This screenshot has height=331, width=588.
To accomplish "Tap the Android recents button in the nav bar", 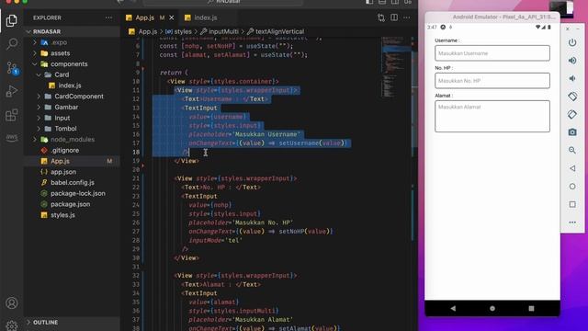I will tap(531, 308).
